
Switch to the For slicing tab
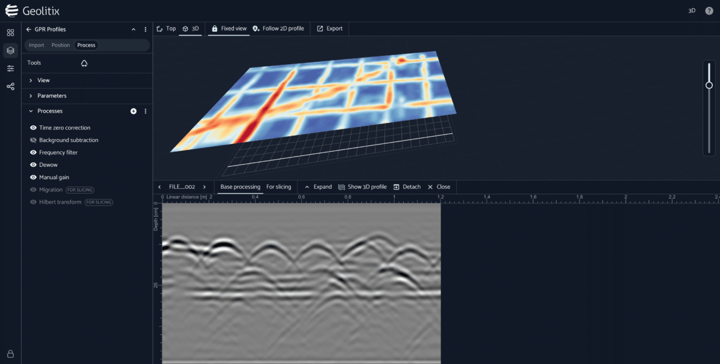tap(278, 187)
